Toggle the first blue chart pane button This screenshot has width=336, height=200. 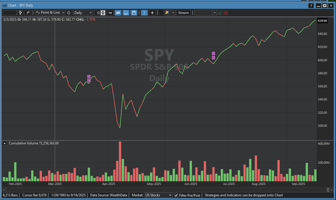coord(118,13)
